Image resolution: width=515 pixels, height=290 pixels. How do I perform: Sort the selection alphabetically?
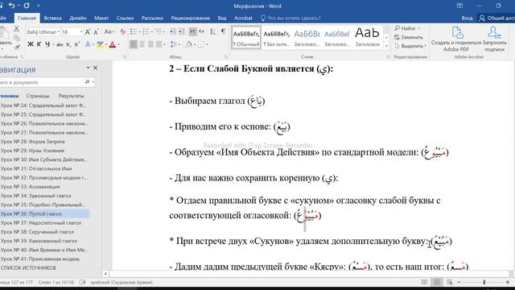click(x=212, y=31)
